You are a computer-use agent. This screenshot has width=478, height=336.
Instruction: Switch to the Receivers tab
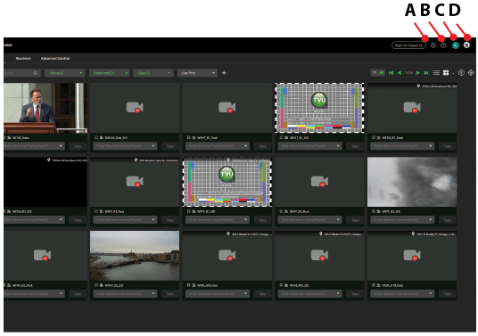(x=23, y=58)
